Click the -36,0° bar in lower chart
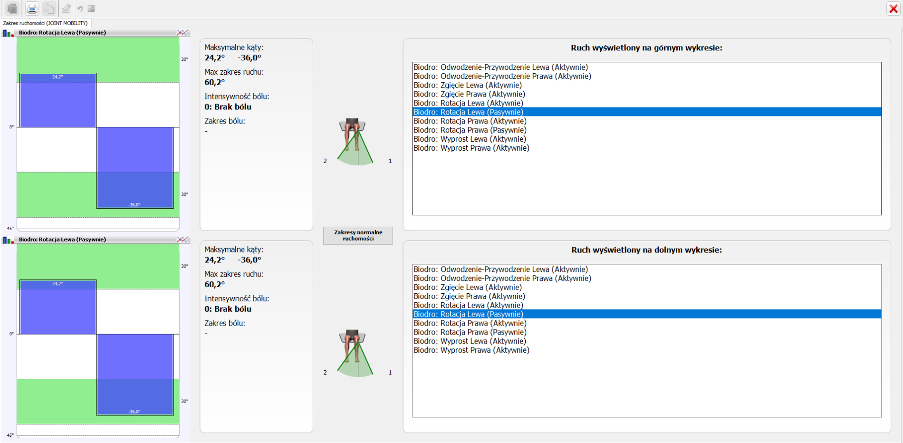 tap(135, 375)
